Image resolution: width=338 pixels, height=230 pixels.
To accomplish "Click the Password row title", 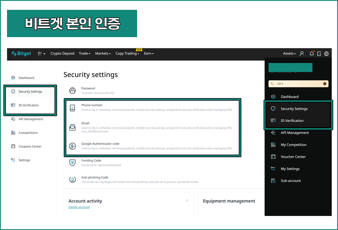I will point(88,88).
